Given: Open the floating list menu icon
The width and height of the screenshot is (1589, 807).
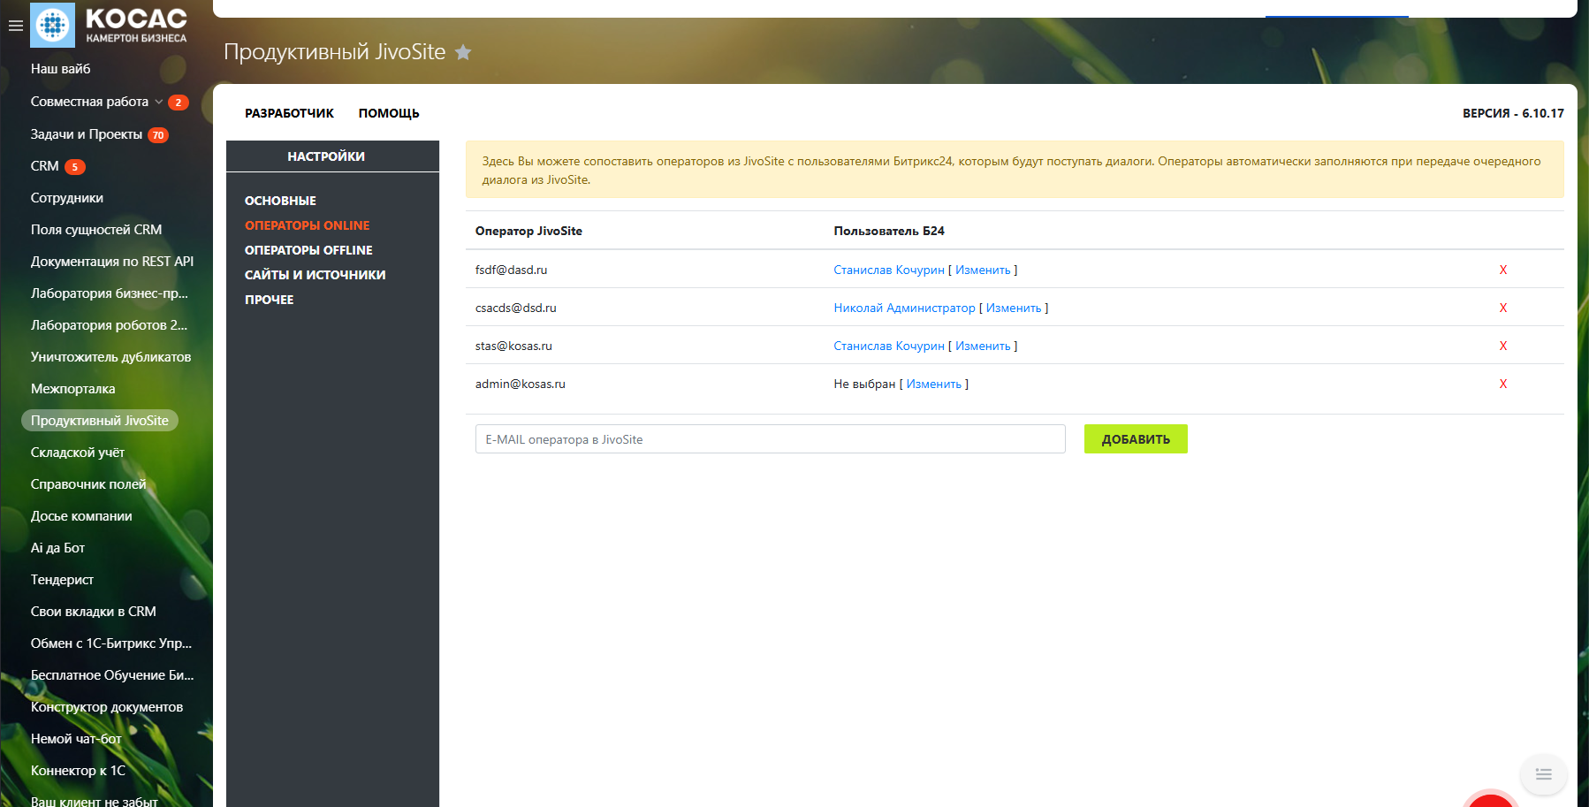Looking at the screenshot, I should pyautogui.click(x=1543, y=774).
